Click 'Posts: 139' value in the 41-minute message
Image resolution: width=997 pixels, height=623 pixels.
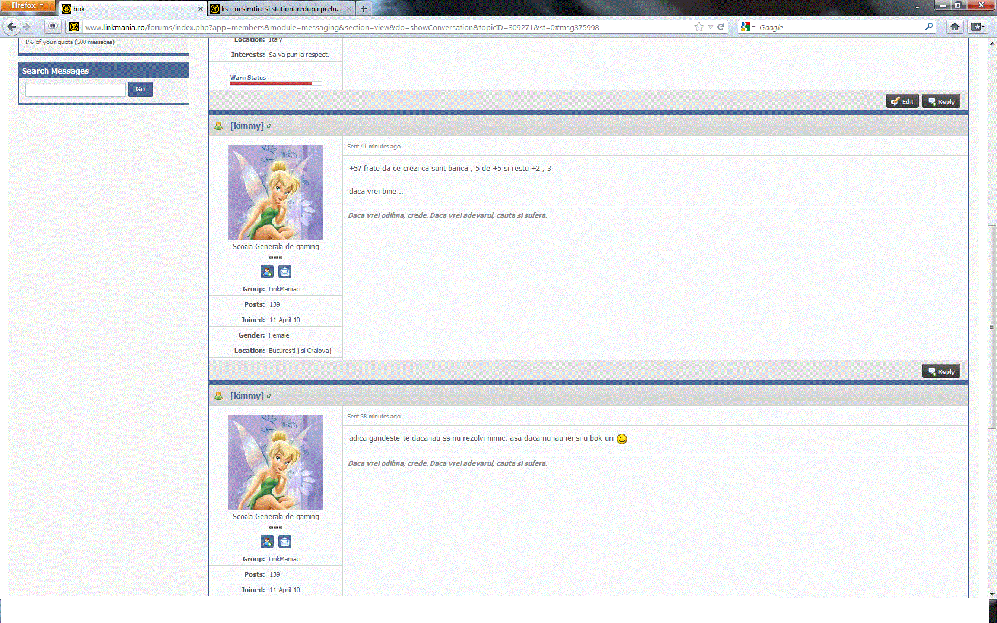275,304
